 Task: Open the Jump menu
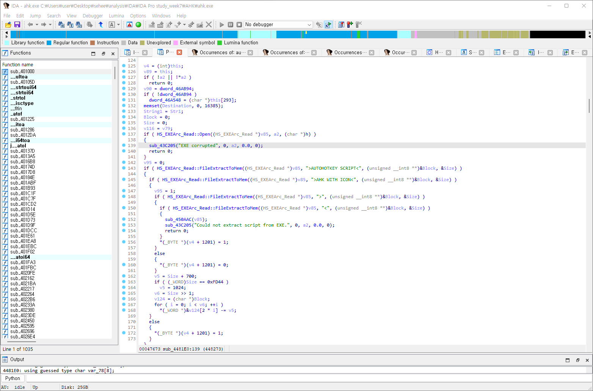pyautogui.click(x=35, y=16)
